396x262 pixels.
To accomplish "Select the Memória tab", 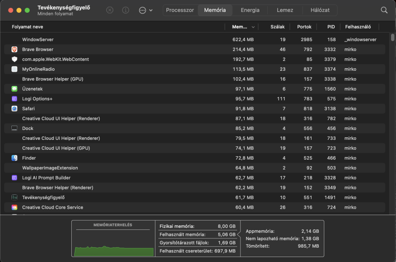I will 215,10.
